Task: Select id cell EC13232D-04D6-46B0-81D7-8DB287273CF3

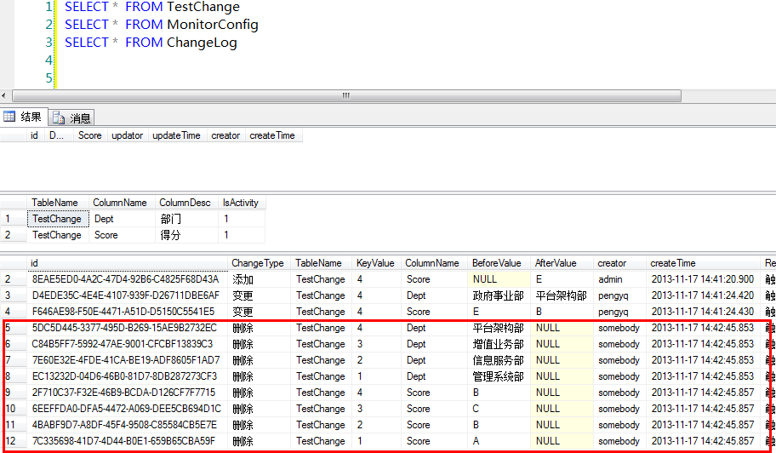Action: (128, 376)
